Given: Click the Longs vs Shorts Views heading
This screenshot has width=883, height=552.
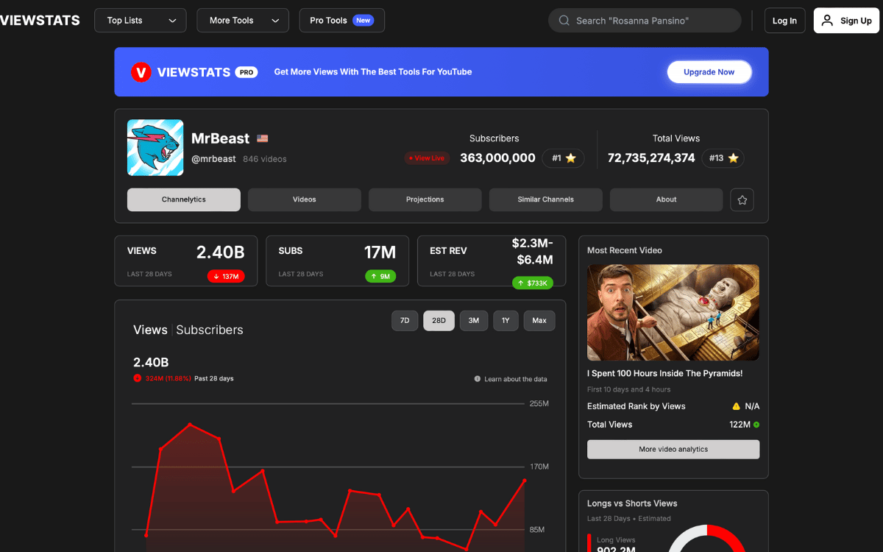Looking at the screenshot, I should (632, 503).
